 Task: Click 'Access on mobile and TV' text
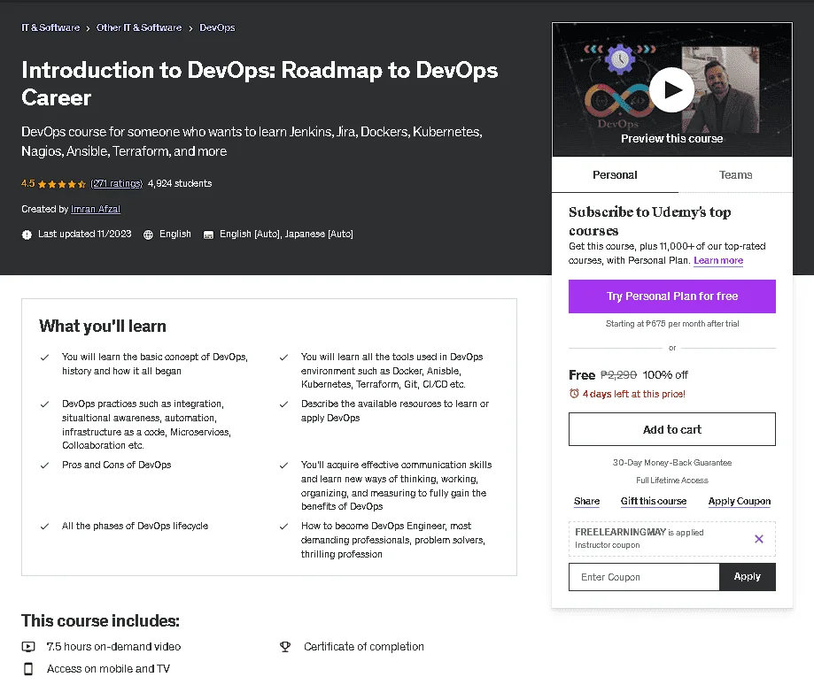[x=108, y=669]
